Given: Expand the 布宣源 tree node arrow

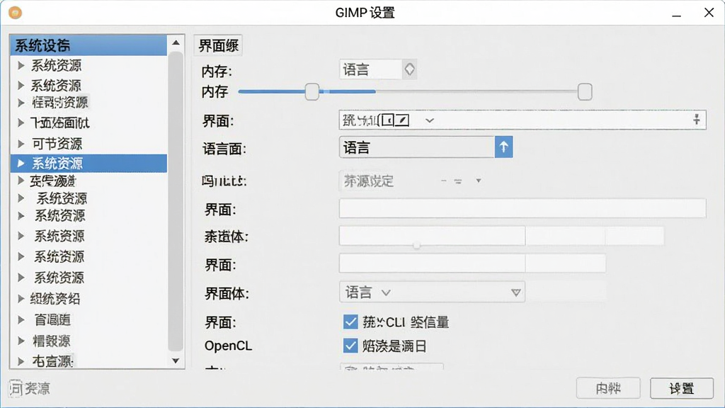Looking at the screenshot, I should click(21, 361).
